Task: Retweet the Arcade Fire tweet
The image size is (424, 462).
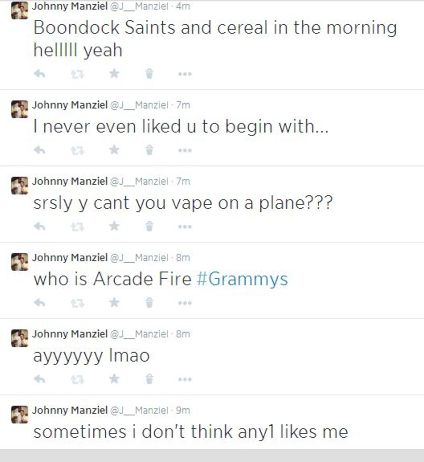Action: [x=77, y=303]
